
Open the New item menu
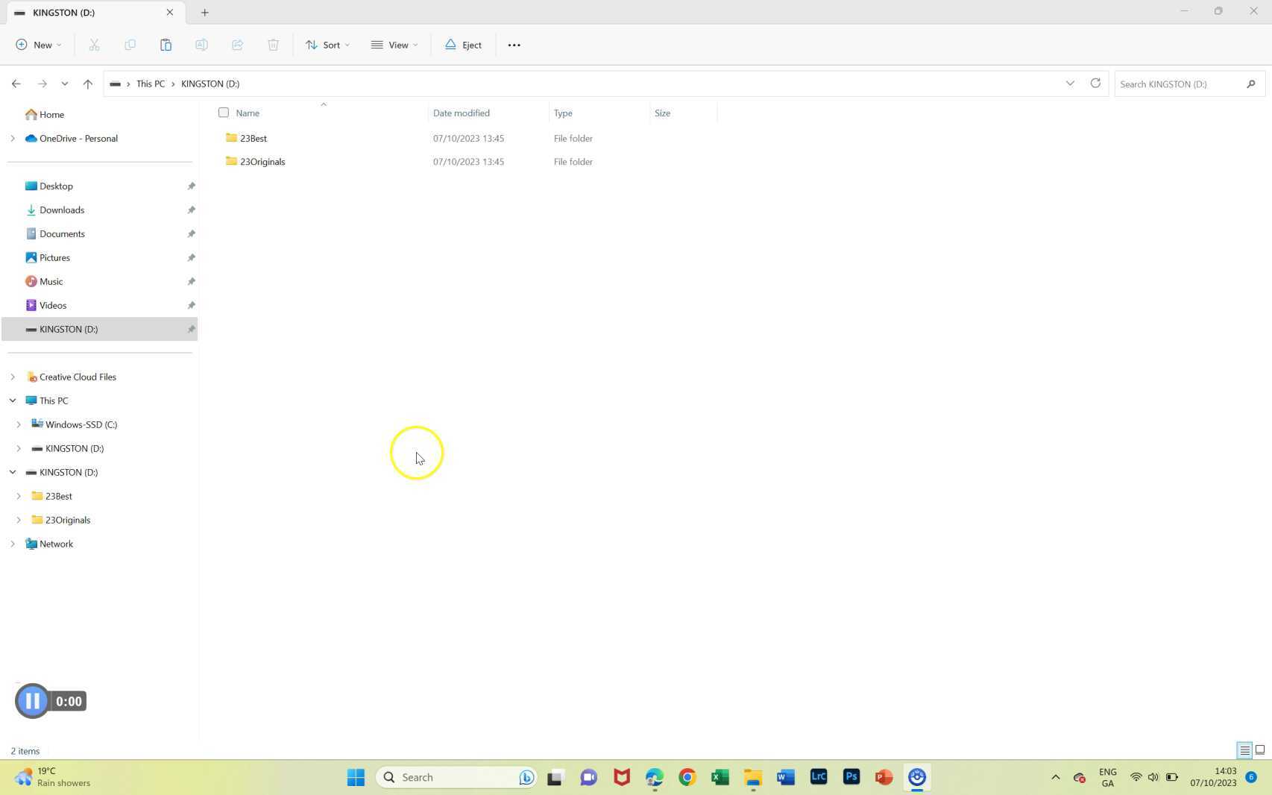coord(39,45)
